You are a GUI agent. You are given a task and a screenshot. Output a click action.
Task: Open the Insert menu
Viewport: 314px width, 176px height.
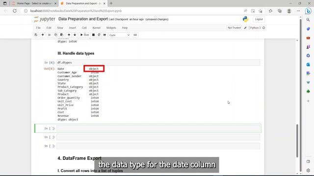tap(73, 28)
